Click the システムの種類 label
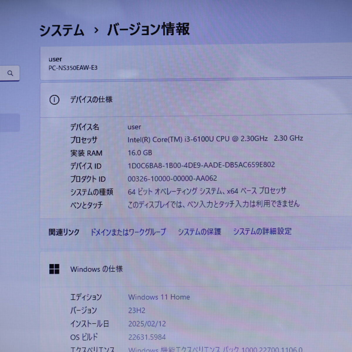Screen dimensions: 352x352 (x=92, y=192)
